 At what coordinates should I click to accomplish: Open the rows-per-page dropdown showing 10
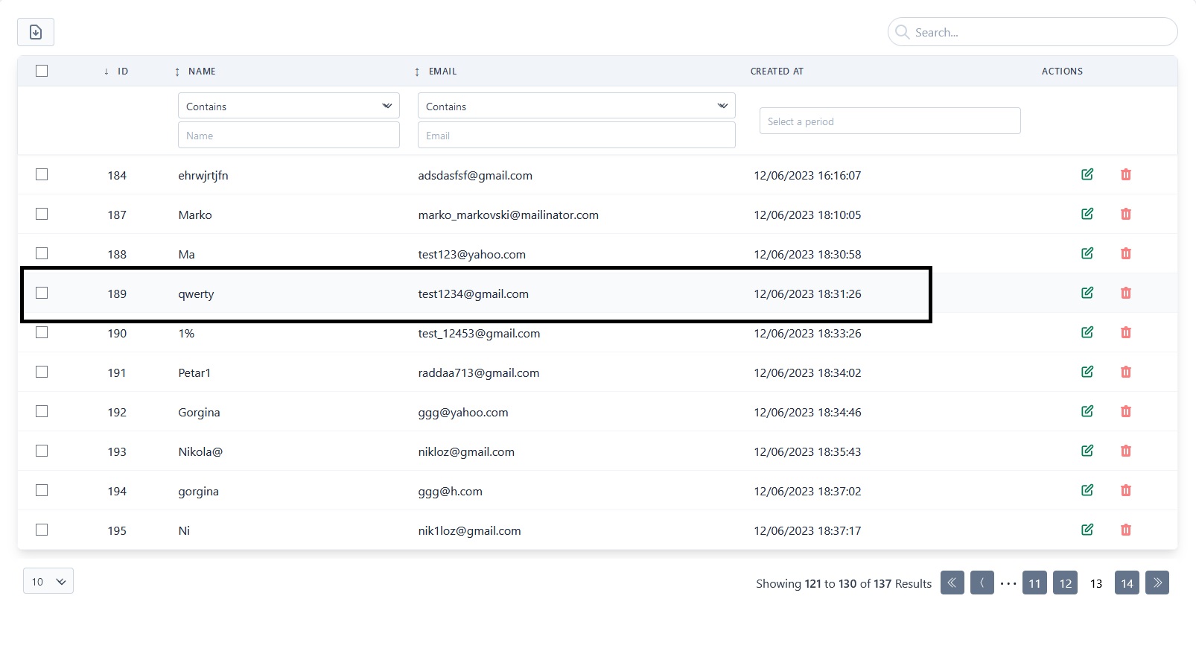[48, 581]
